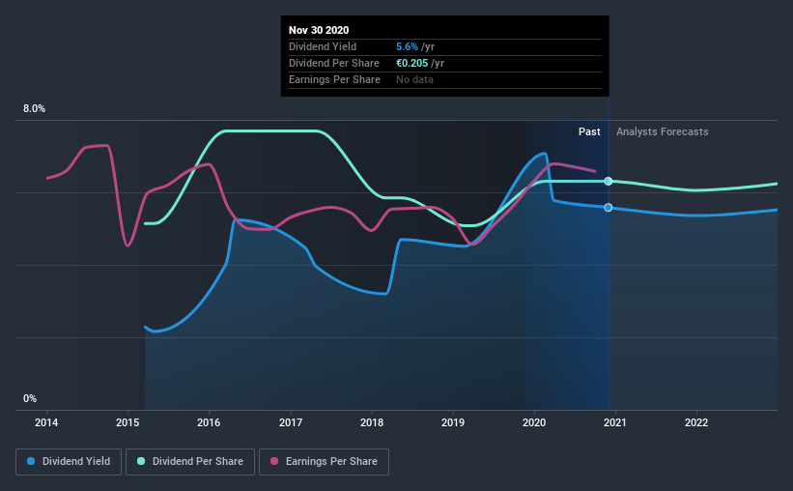
Task: Toggle the Dividend Per Share legend button
Action: (190, 462)
